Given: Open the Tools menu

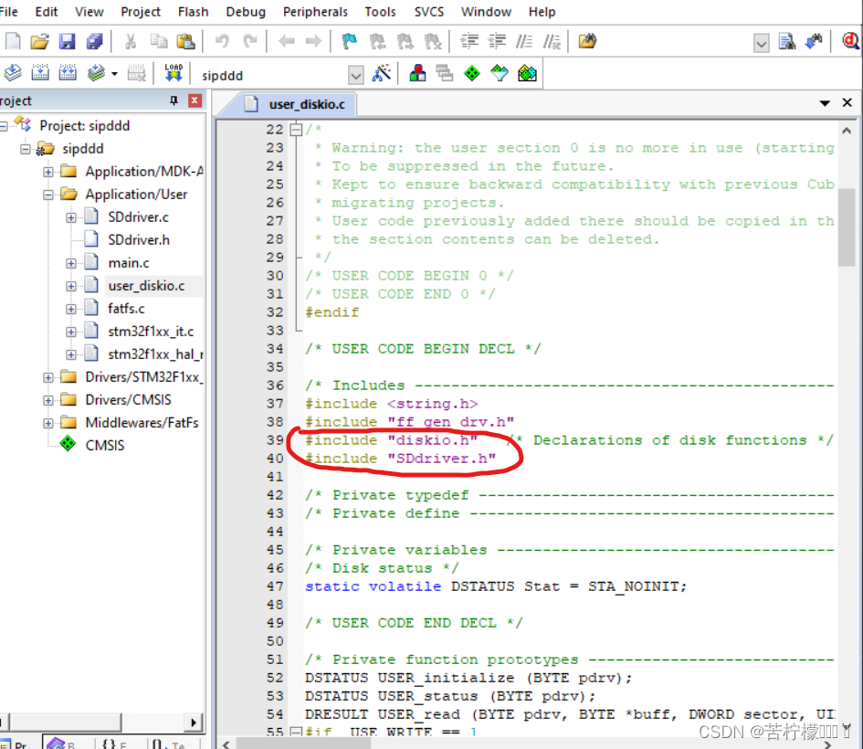Looking at the screenshot, I should point(380,12).
